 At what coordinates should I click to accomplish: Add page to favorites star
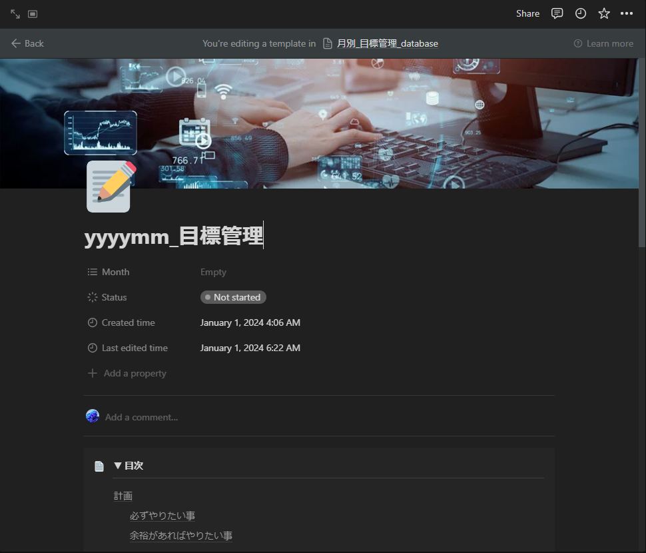pyautogui.click(x=604, y=13)
